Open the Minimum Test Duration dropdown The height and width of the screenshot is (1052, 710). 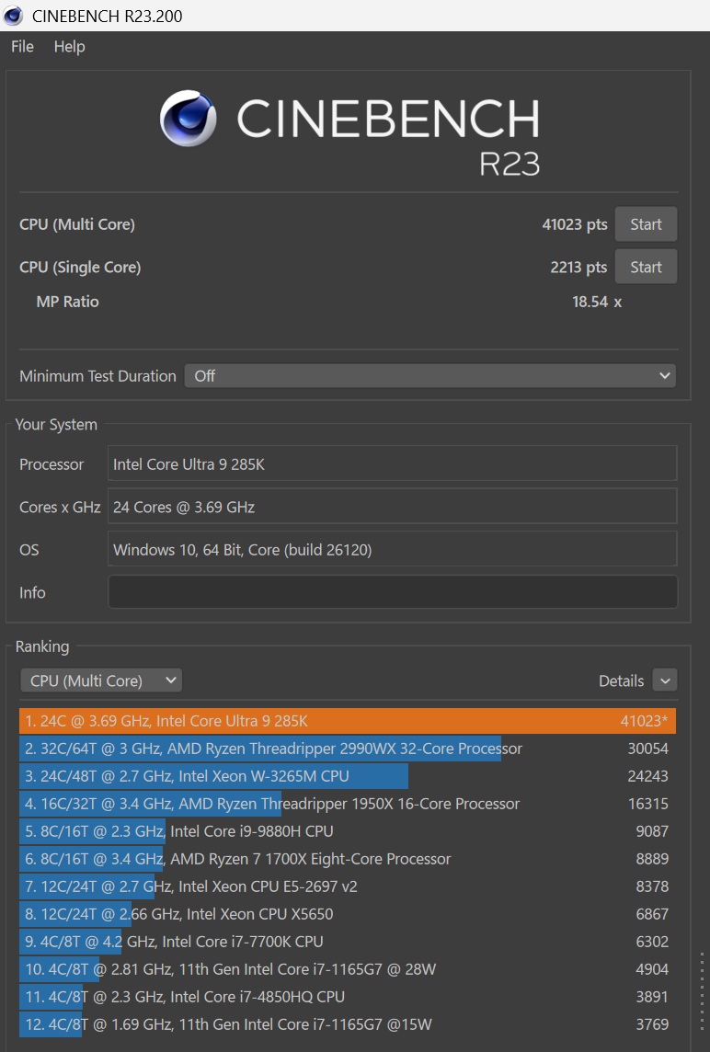[x=430, y=376]
